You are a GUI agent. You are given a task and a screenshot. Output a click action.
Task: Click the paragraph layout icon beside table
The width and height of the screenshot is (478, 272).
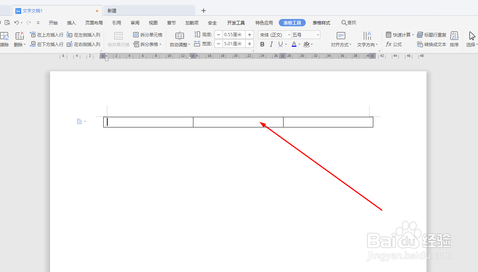80,121
